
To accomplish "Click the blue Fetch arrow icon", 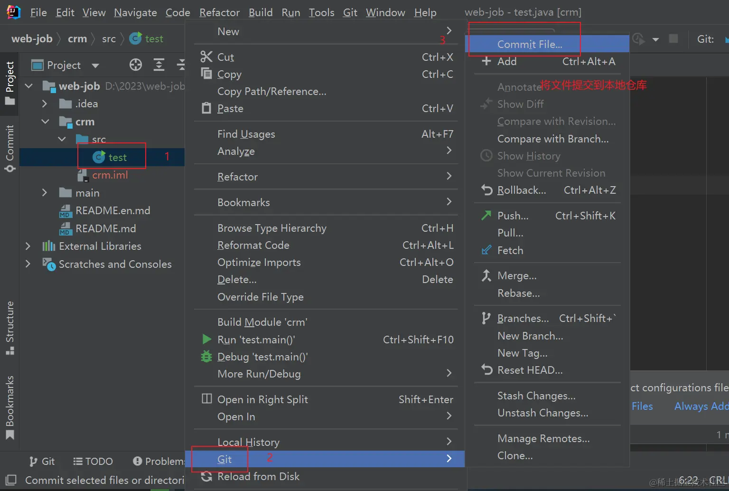I will (x=486, y=250).
